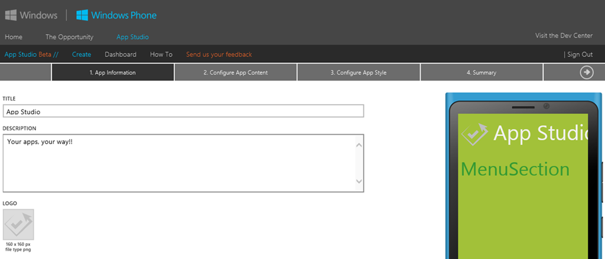The width and height of the screenshot is (605, 259).
Task: Click App Studio title in phone preview
Action: pos(541,133)
